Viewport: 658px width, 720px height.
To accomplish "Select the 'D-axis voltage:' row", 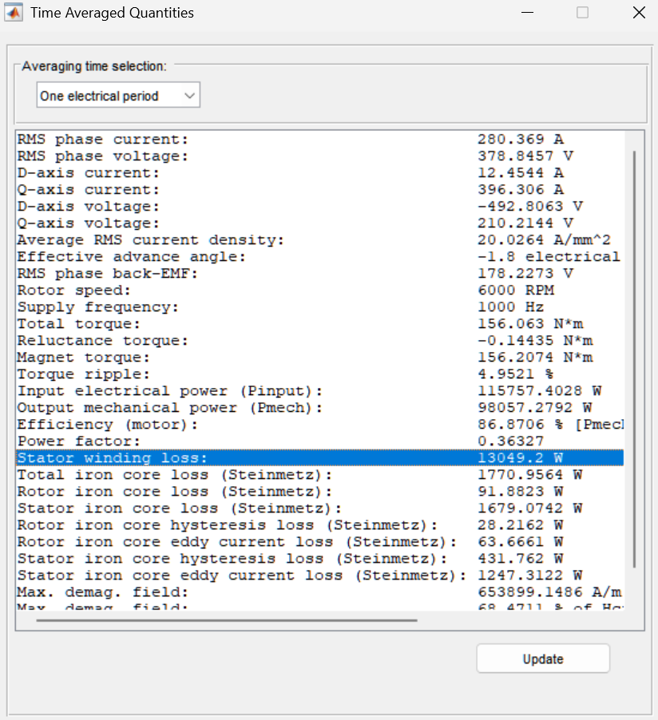I will [x=319, y=206].
